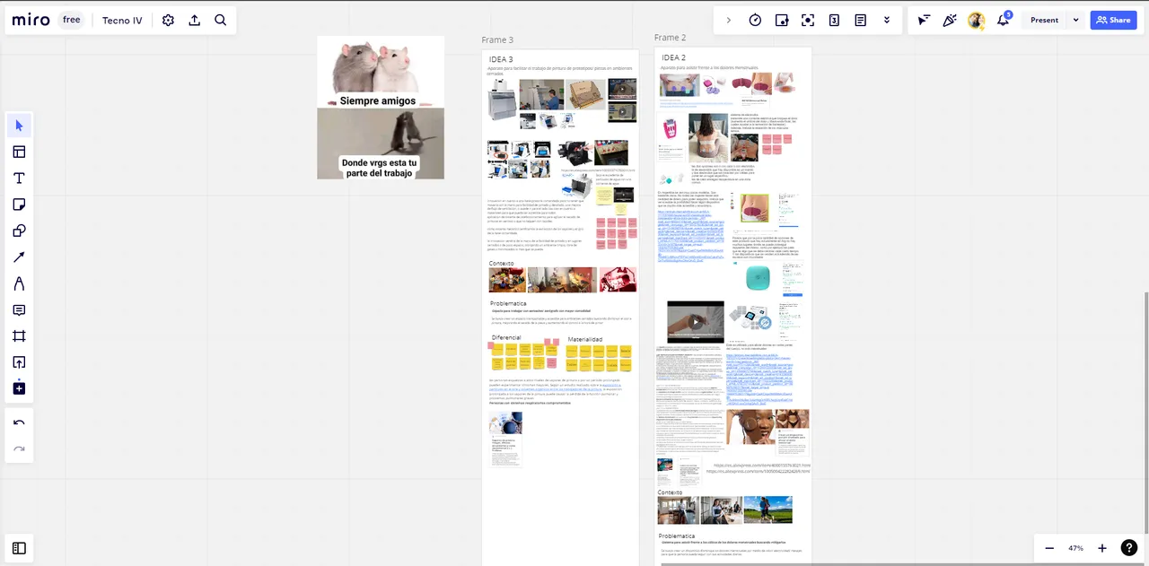The height and width of the screenshot is (566, 1149).
Task: Redo the last action
Action: [x=19, y=448]
